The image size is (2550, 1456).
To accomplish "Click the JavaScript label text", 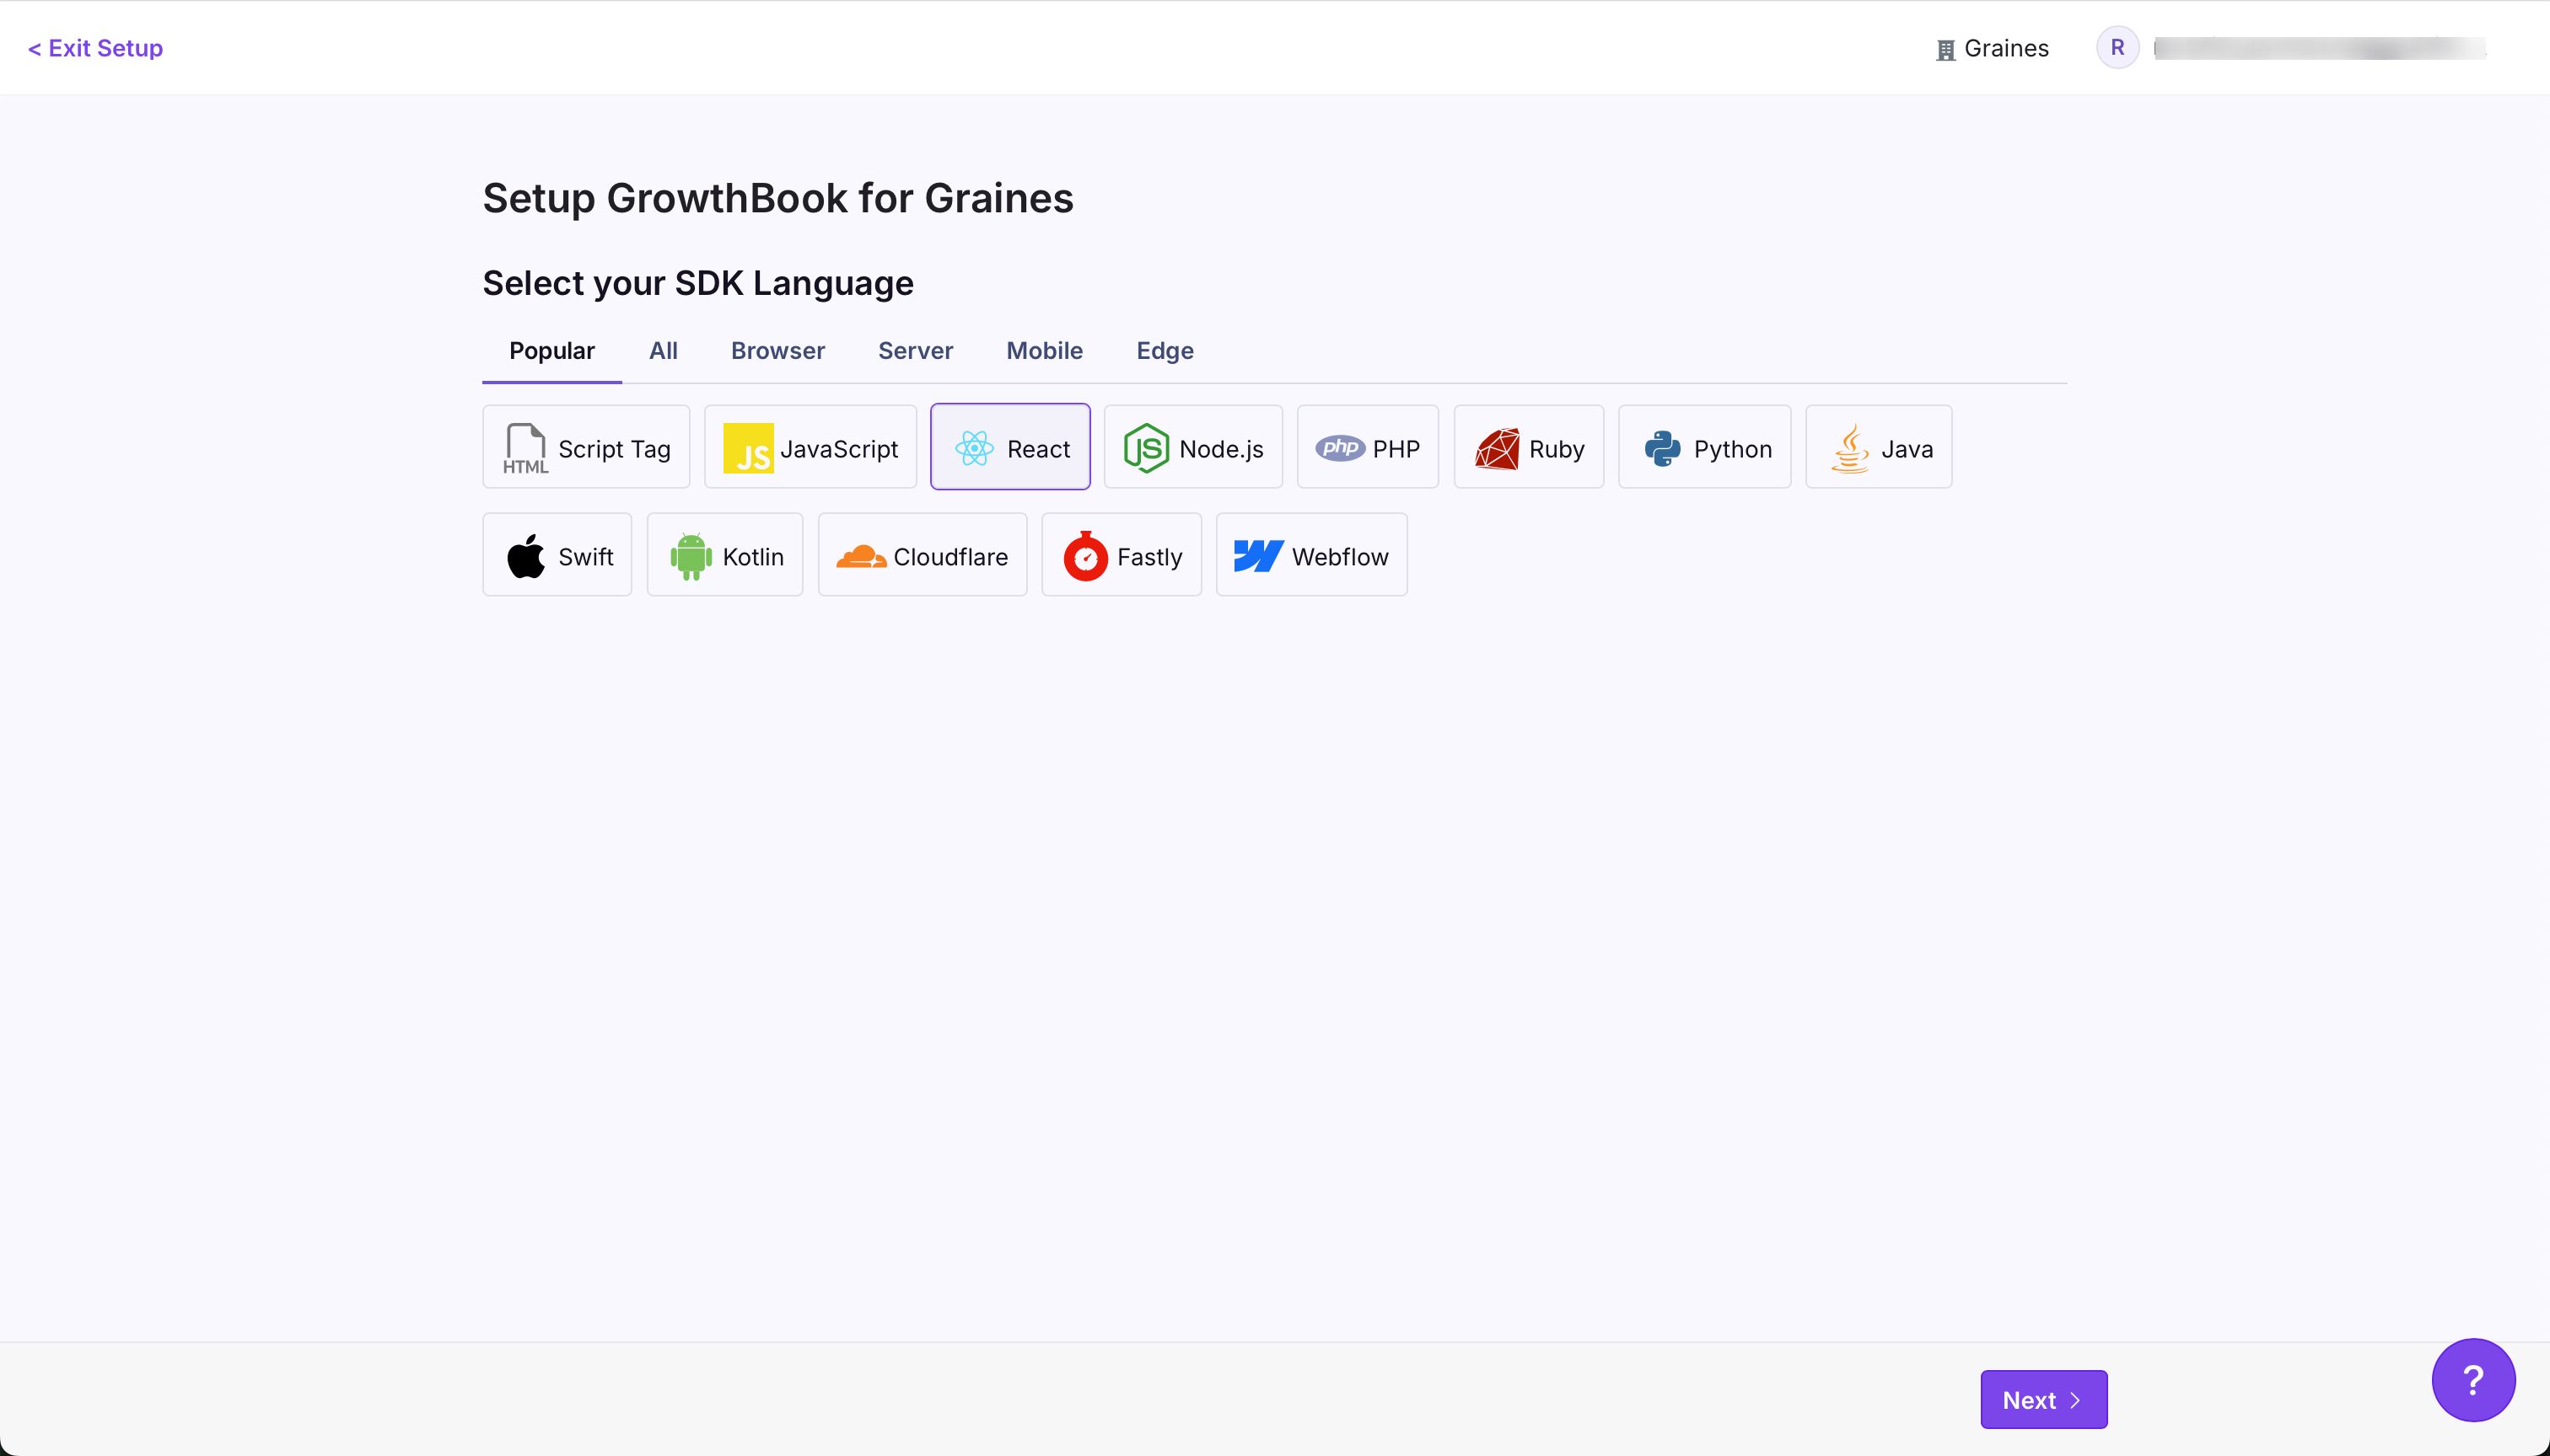I will click(839, 450).
